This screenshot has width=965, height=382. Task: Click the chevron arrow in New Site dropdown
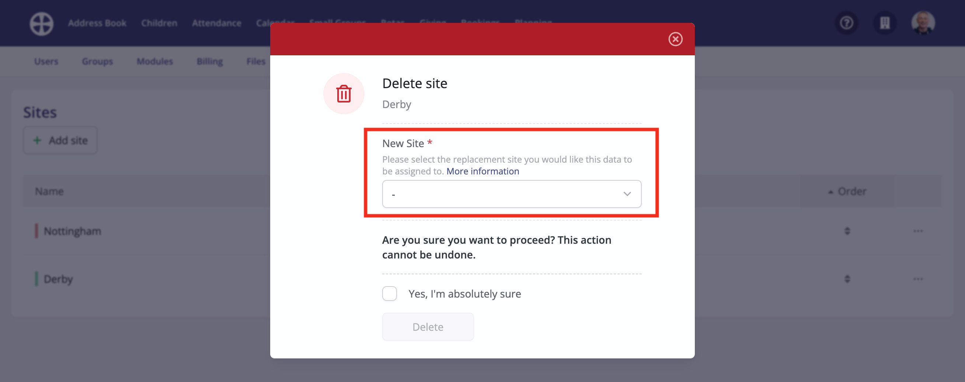coord(627,194)
